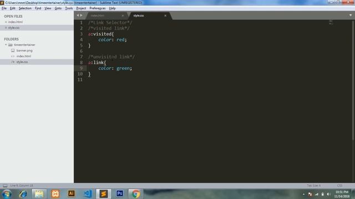Open the Help menu
Viewport: 355px width, 199px height.
(x=112, y=8)
